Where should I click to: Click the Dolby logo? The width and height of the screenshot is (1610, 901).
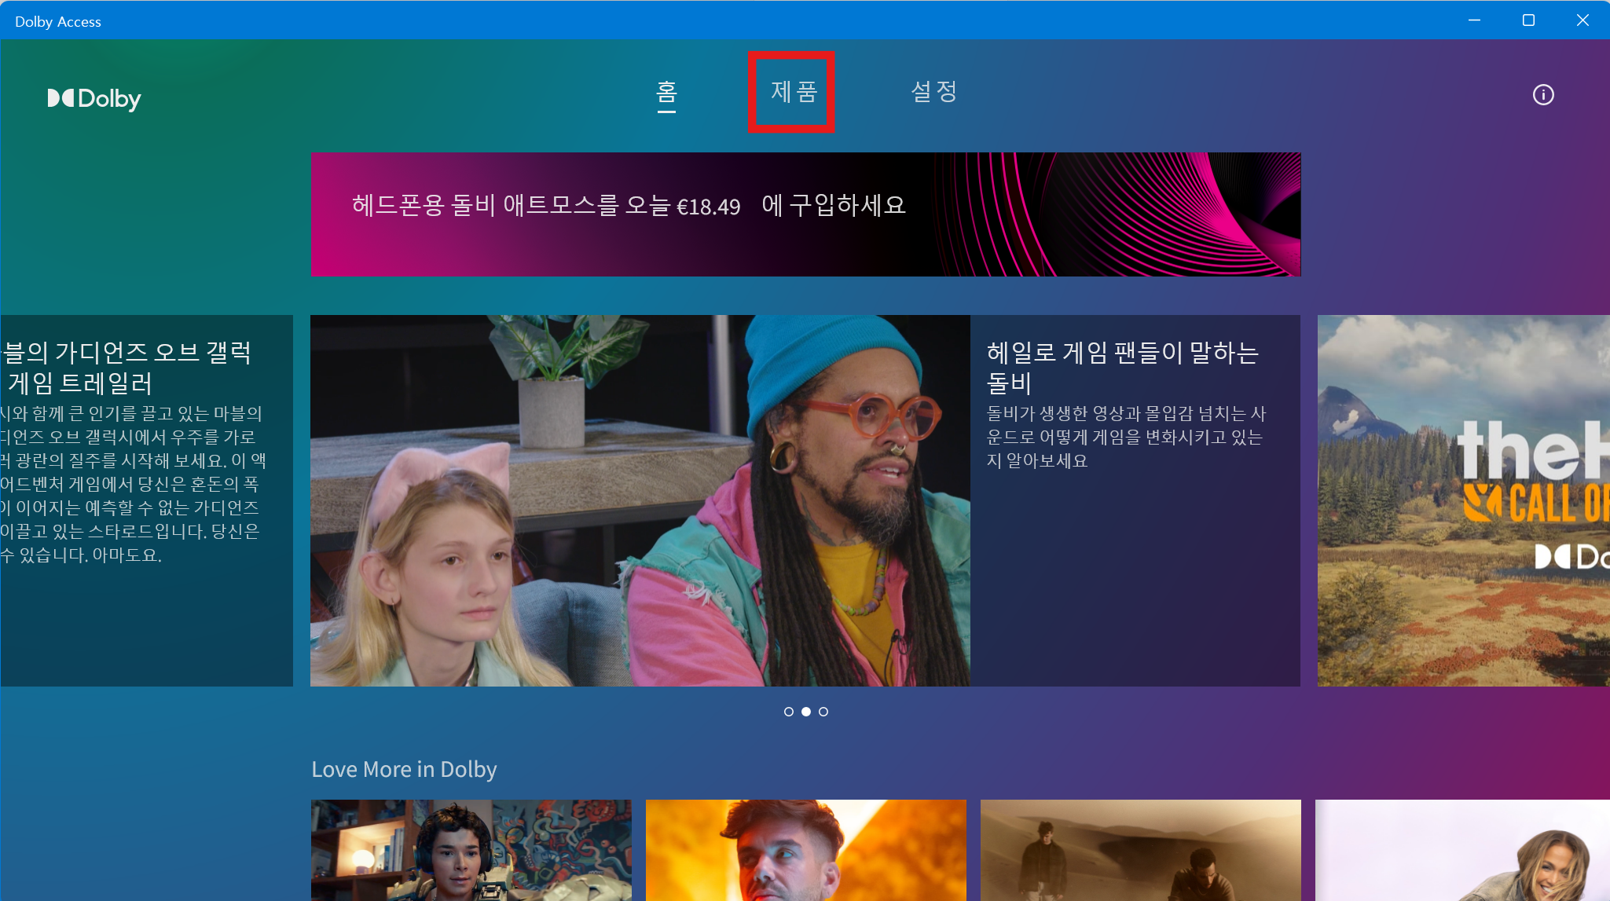[x=94, y=98]
